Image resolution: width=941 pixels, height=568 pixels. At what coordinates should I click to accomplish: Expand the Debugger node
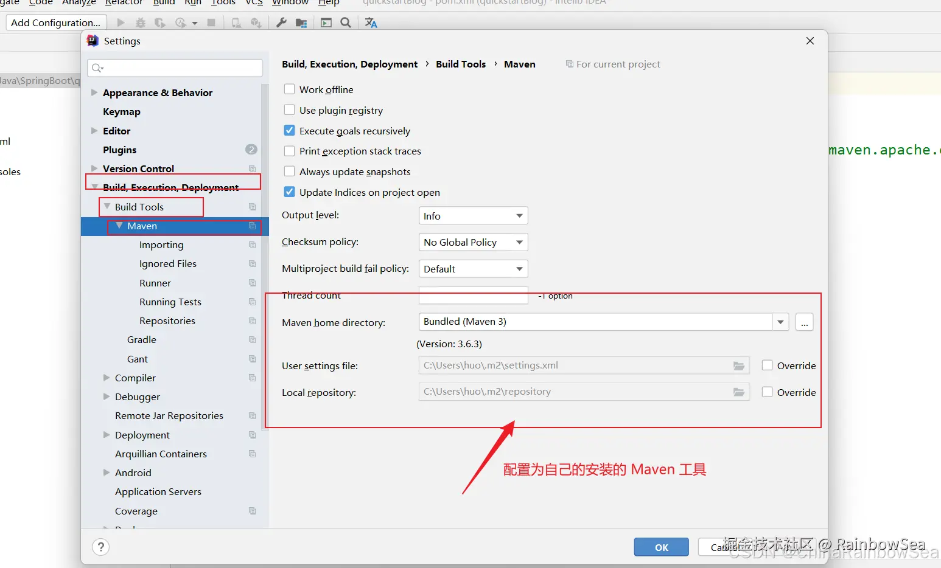pos(107,397)
